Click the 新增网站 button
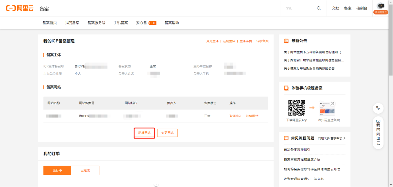 [144, 133]
